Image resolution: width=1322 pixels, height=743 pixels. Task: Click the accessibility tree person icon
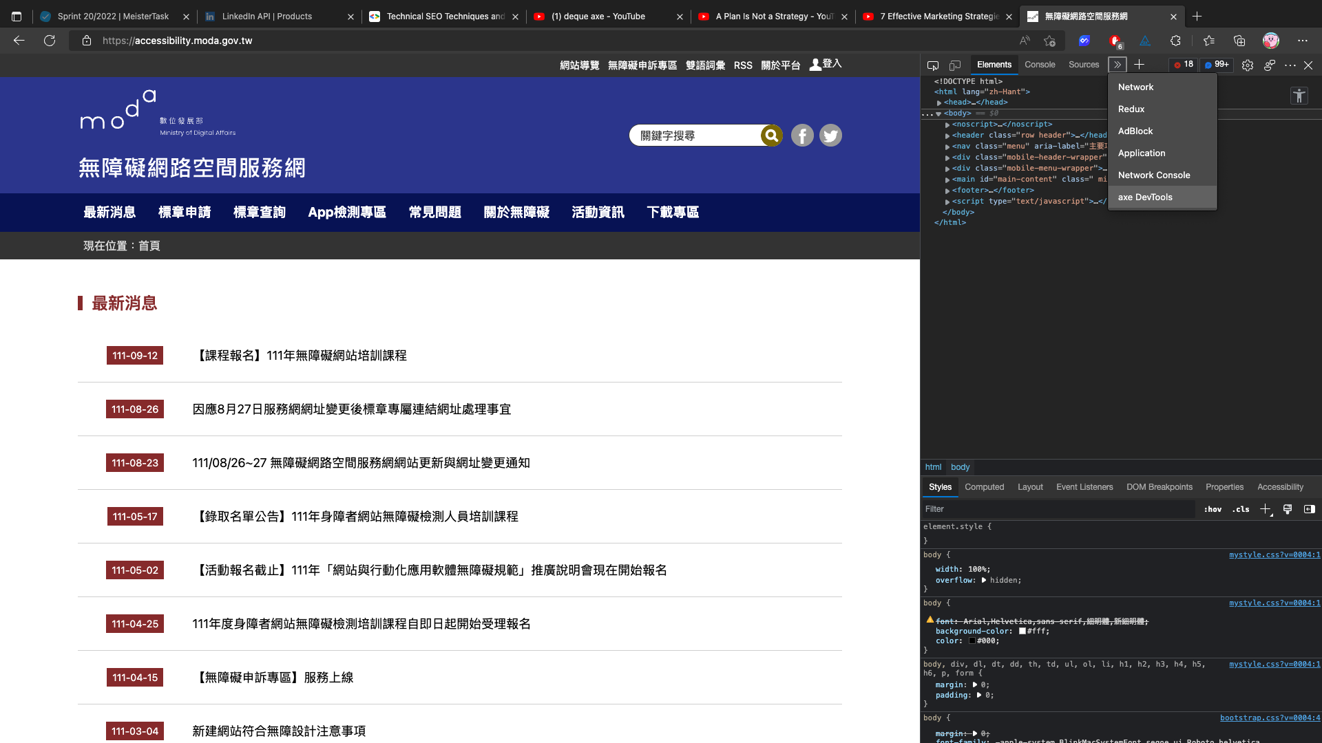1299,96
